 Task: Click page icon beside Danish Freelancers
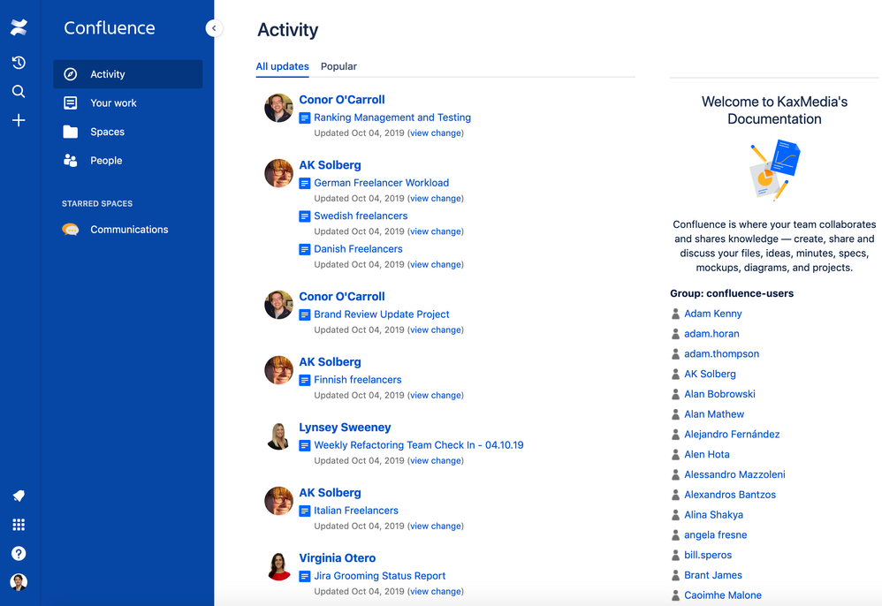[304, 249]
